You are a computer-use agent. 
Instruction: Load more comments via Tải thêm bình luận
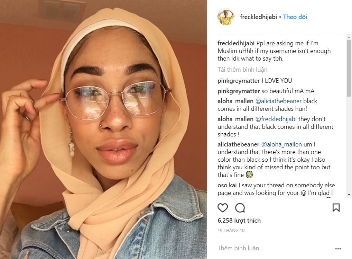tap(242, 70)
